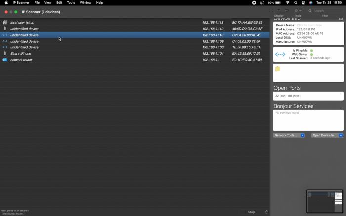
Task: Click the arrows icon in the 192.168.0.106 row
Action: click(x=5, y=47)
